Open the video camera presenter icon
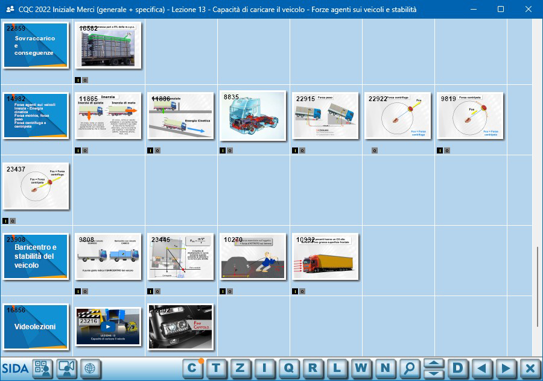 pos(66,368)
